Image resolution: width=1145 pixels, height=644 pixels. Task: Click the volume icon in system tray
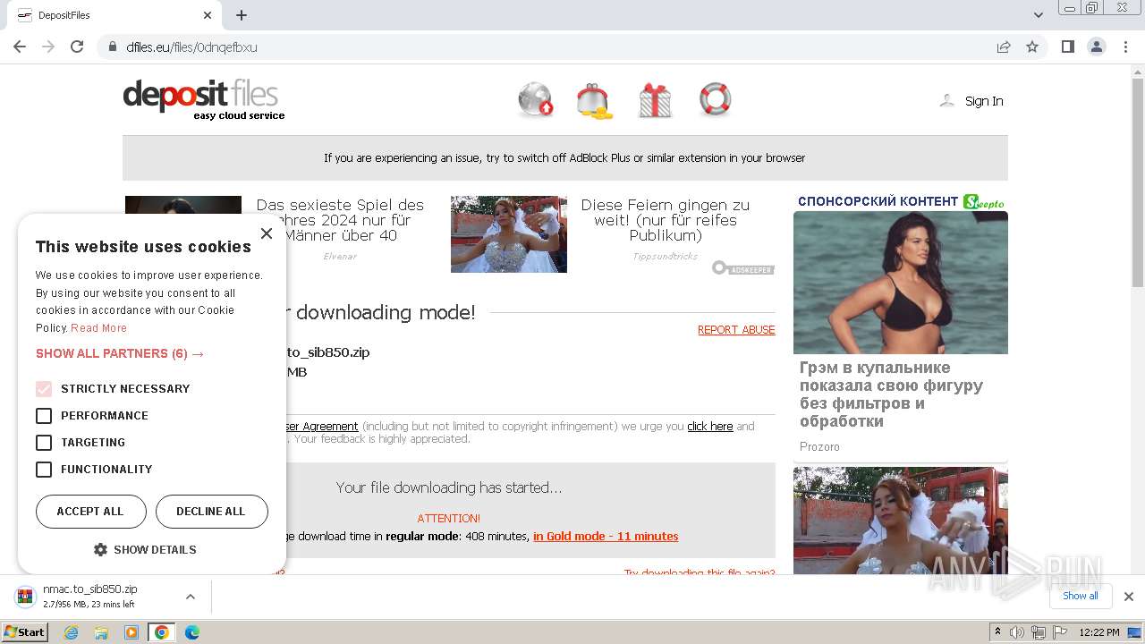pyautogui.click(x=1017, y=632)
